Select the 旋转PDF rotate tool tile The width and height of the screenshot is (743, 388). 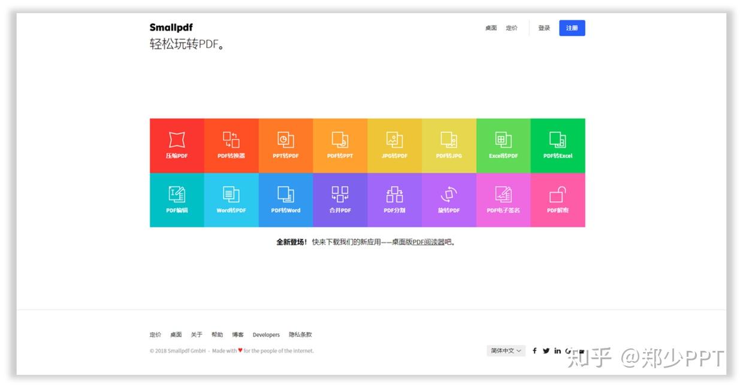(449, 200)
